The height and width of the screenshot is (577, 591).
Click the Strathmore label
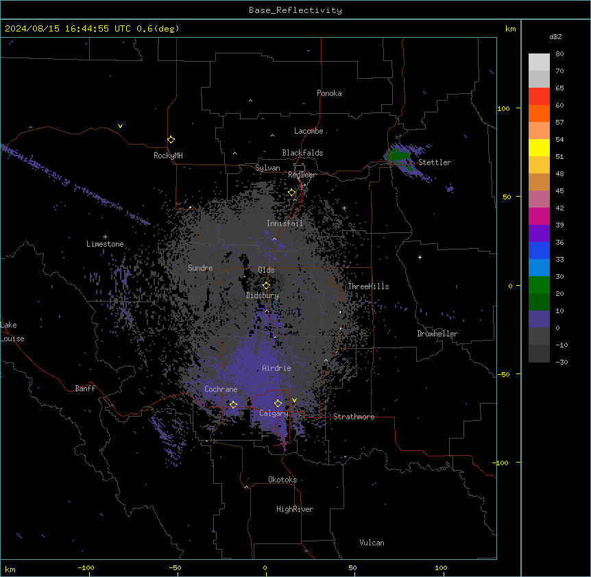[354, 417]
